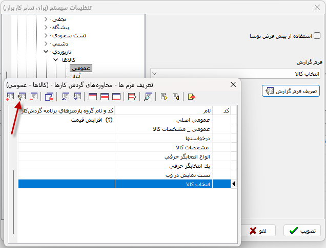Click the edit form icon with pencil
The width and height of the screenshot is (326, 248).
point(22,96)
